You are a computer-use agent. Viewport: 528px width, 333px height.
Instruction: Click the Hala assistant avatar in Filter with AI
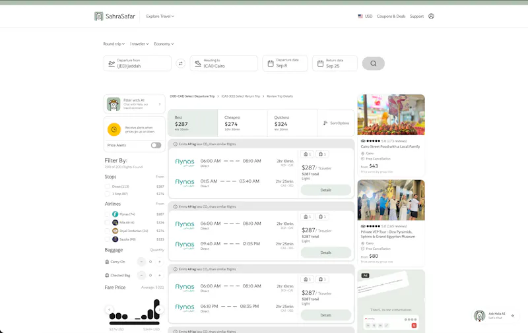click(114, 104)
